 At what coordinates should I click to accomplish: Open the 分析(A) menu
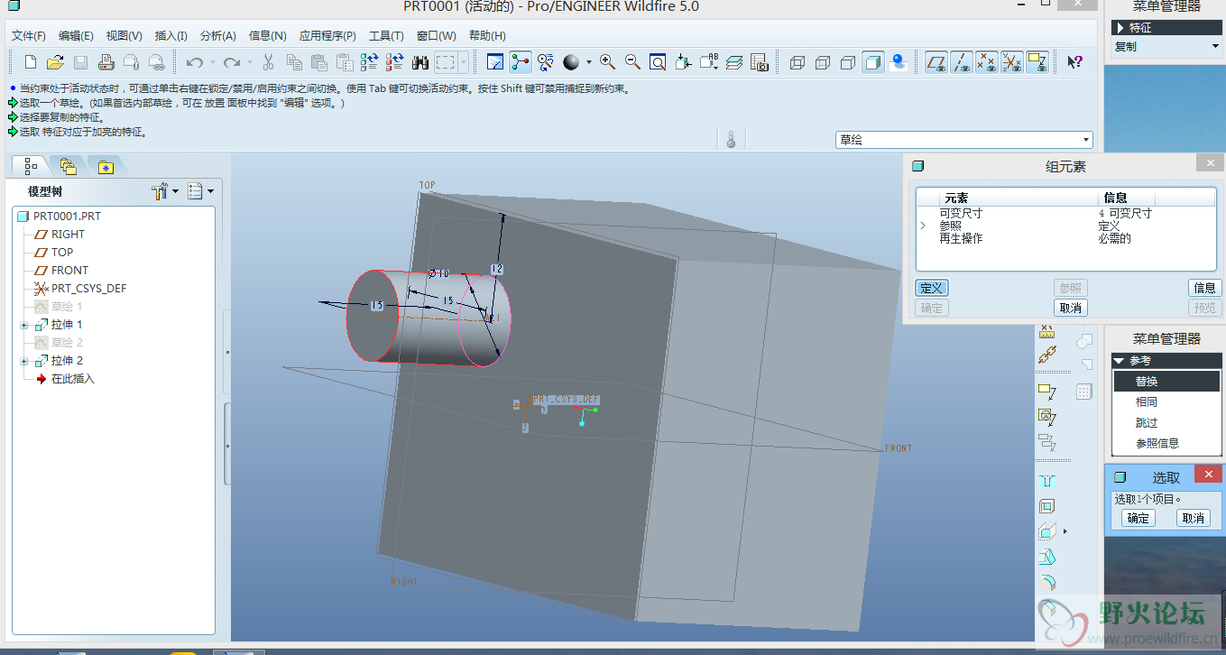217,36
